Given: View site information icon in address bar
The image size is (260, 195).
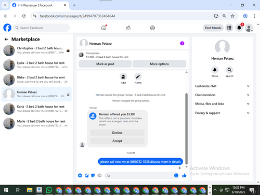Looking at the screenshot, I should [x=35, y=16].
